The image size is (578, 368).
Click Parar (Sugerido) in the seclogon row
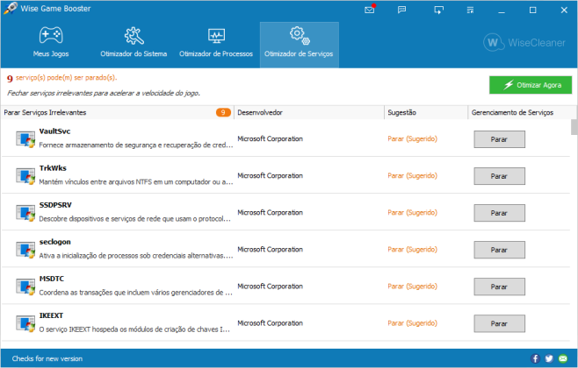(x=413, y=249)
